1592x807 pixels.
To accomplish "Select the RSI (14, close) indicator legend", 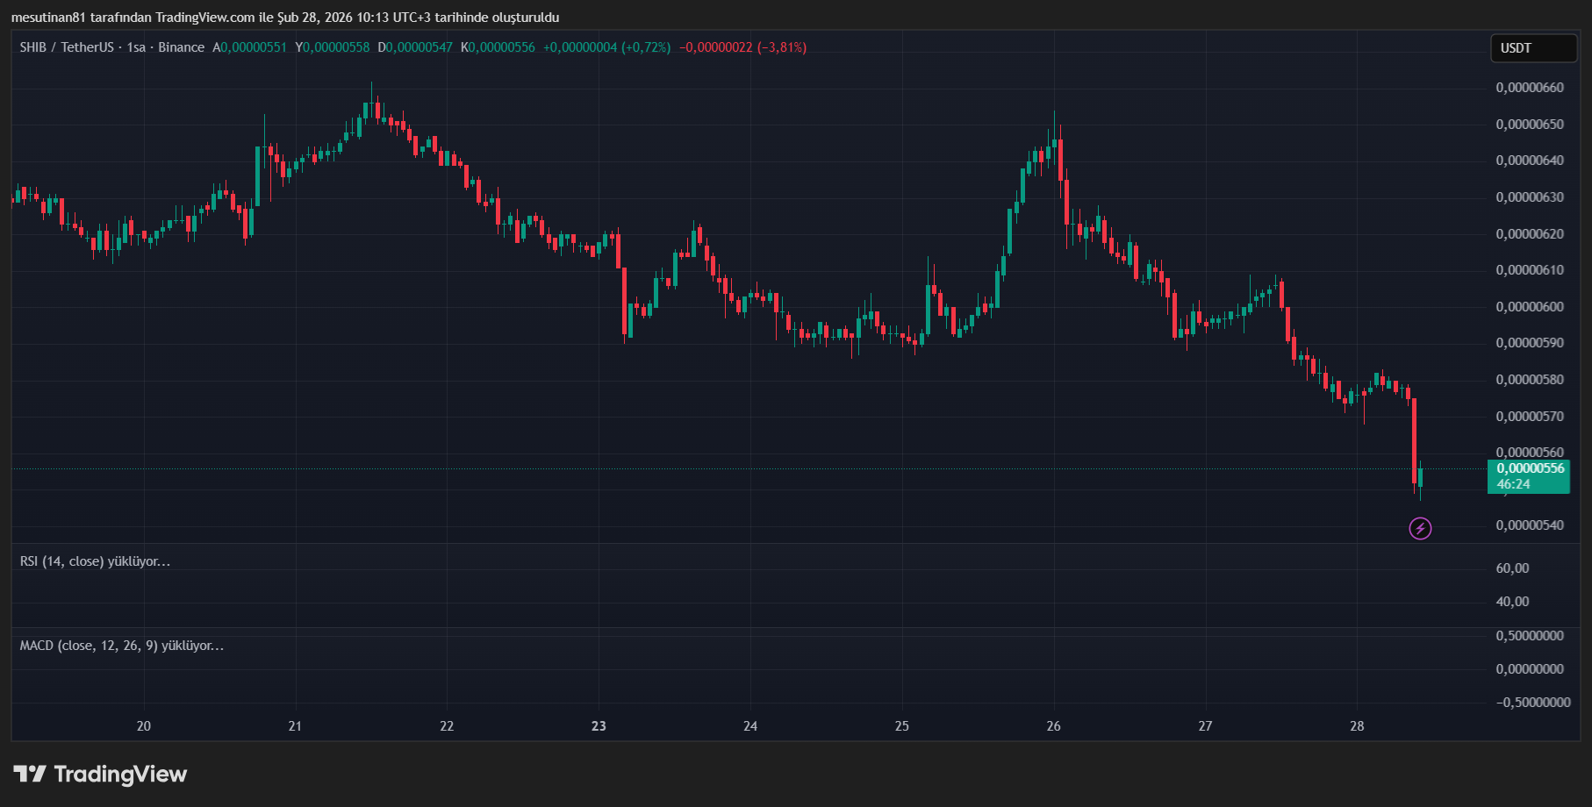I will tap(95, 561).
